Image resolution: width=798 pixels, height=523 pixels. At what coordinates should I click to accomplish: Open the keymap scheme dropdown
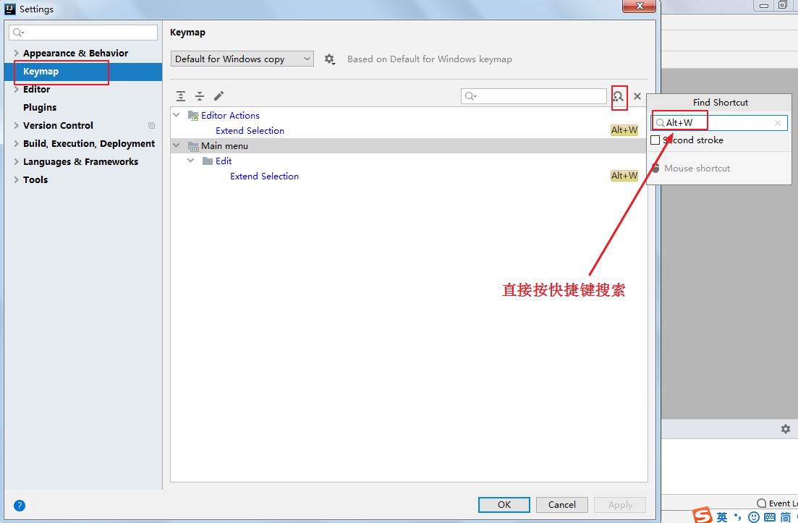tap(242, 59)
